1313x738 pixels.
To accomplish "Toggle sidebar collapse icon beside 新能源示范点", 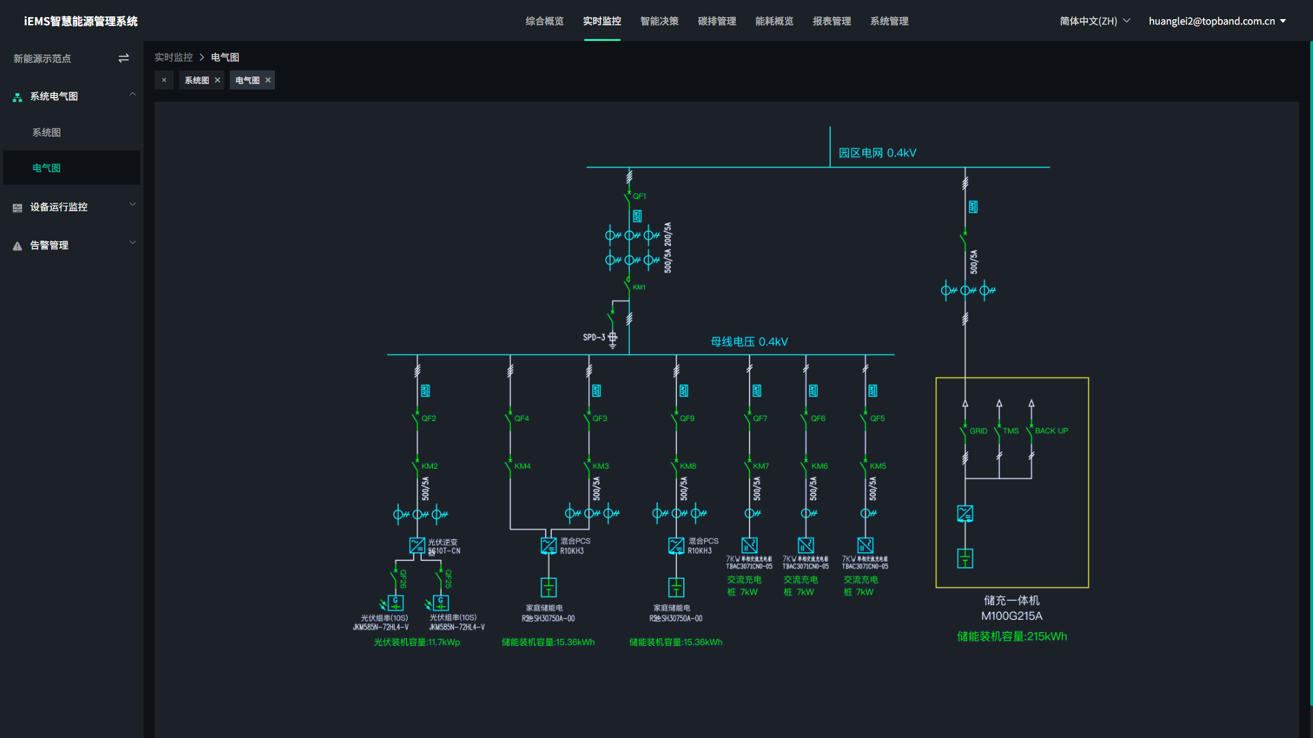I will [124, 59].
